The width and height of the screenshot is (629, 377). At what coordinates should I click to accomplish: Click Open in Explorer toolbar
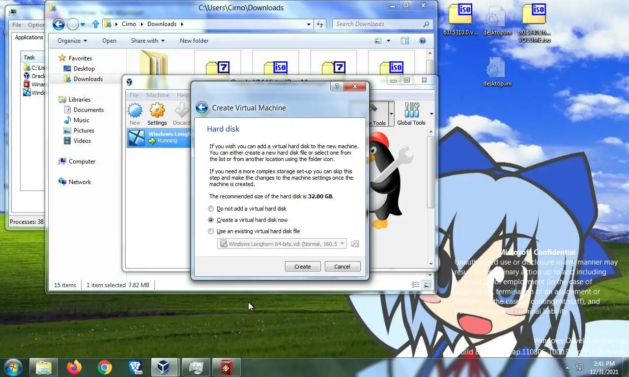[109, 41]
